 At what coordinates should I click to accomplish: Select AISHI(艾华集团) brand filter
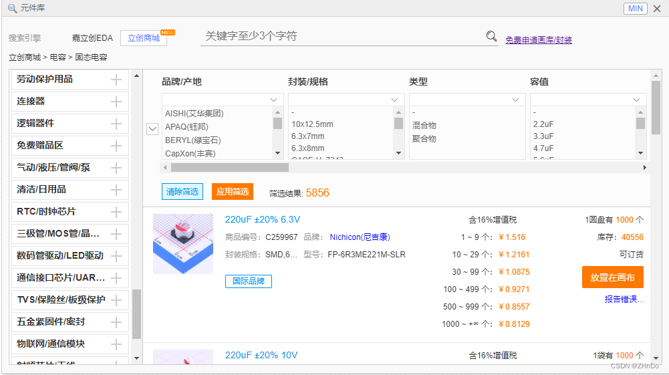[x=194, y=114]
